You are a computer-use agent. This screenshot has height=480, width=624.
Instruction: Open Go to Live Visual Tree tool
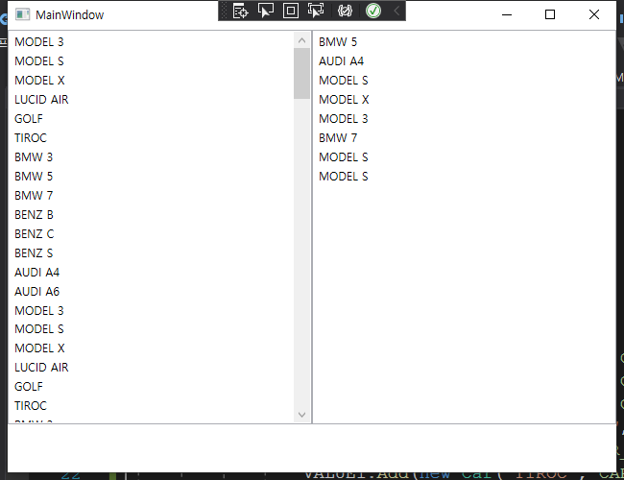[x=240, y=11]
